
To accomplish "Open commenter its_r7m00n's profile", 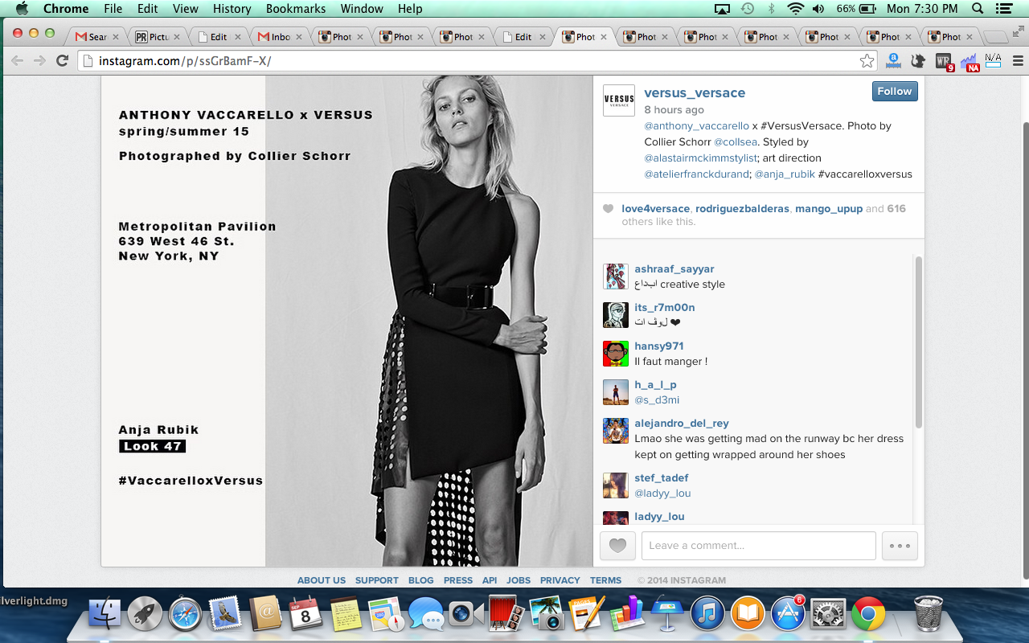I will [x=665, y=308].
